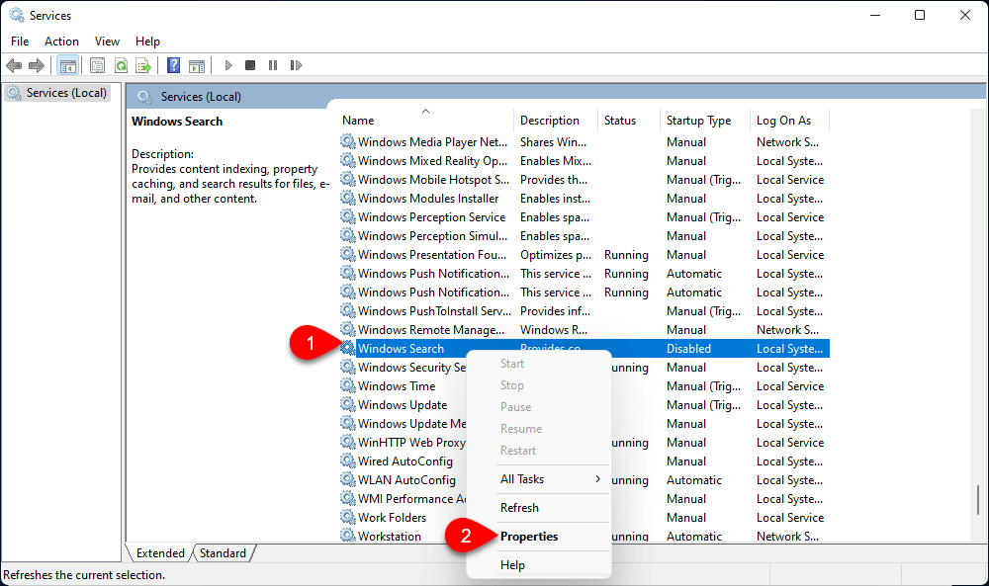Click the gear icon next to Windows Update
This screenshot has height=586, width=989.
pos(347,404)
